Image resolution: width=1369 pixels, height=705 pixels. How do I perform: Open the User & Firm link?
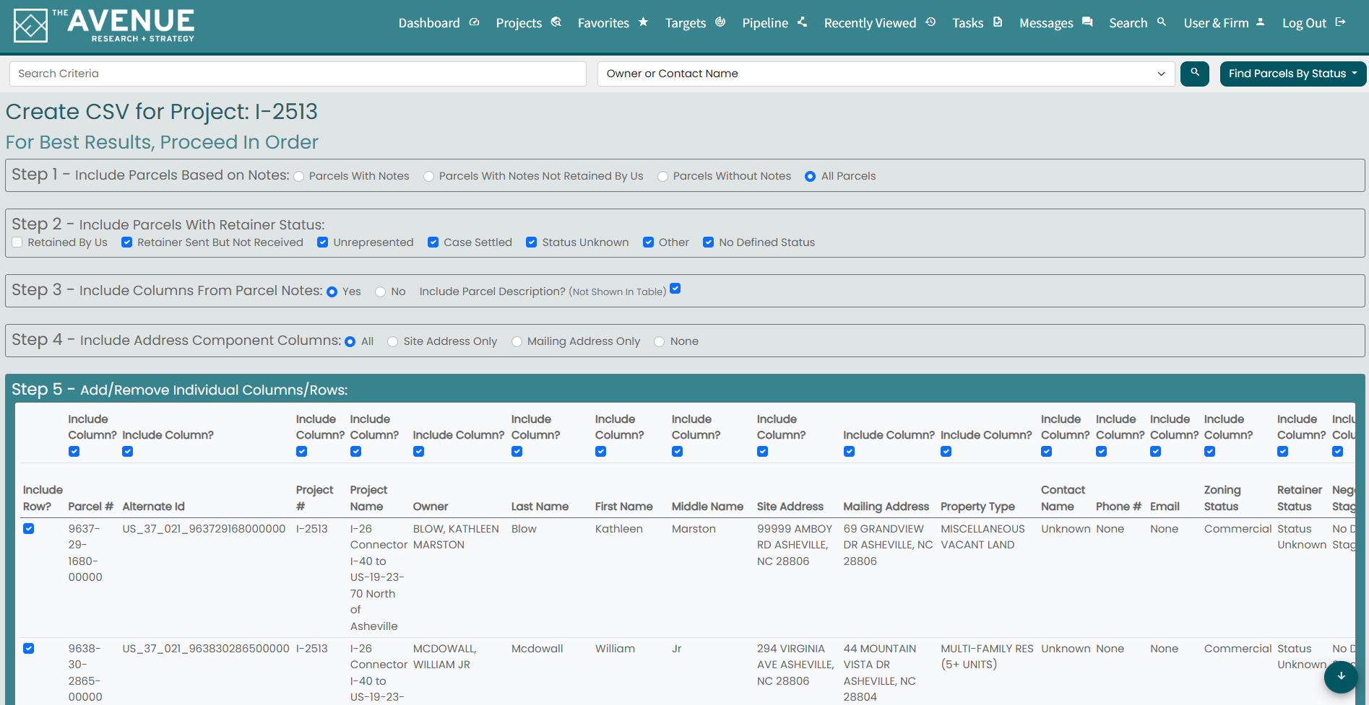[1225, 23]
